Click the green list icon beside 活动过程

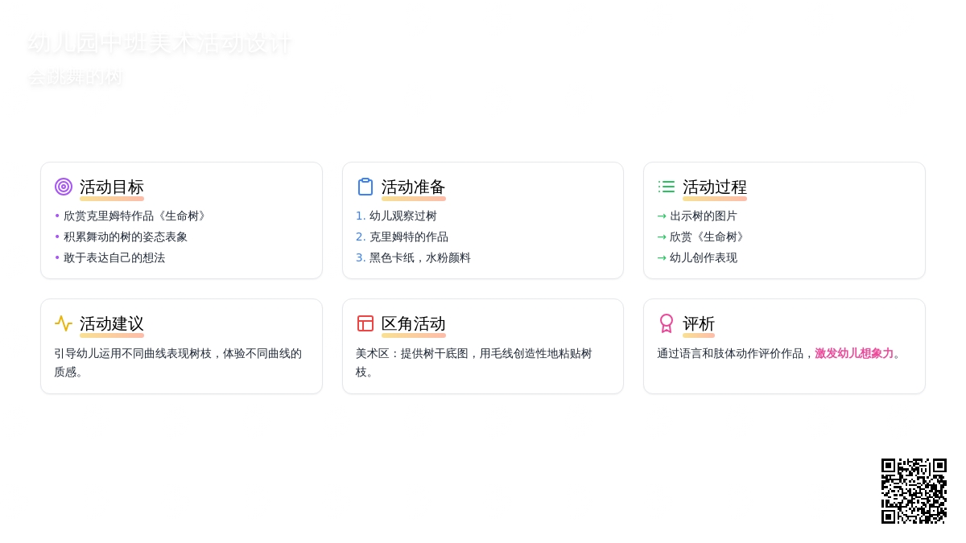coord(667,187)
